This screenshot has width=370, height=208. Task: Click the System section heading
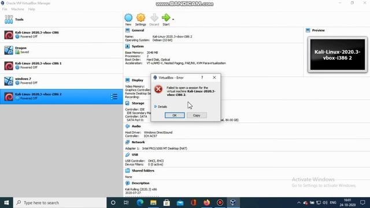tap(138, 46)
